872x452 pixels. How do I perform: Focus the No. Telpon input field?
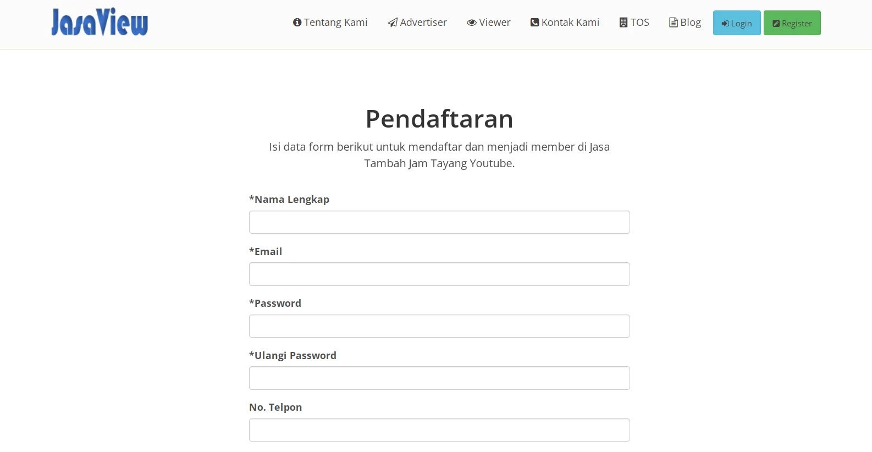coord(439,430)
